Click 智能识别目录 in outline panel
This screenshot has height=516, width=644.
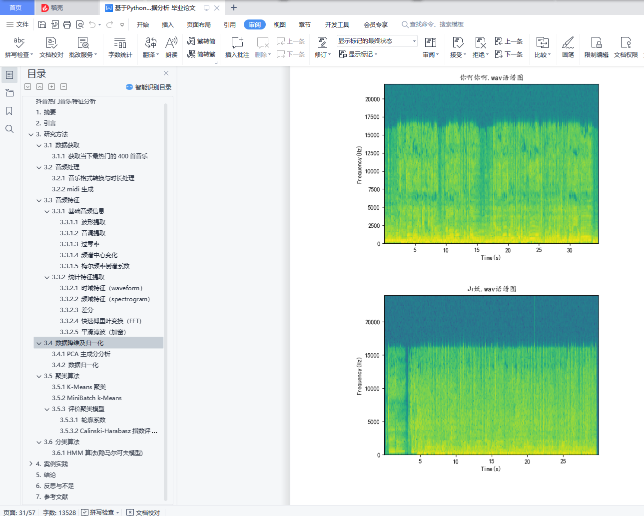pyautogui.click(x=149, y=87)
